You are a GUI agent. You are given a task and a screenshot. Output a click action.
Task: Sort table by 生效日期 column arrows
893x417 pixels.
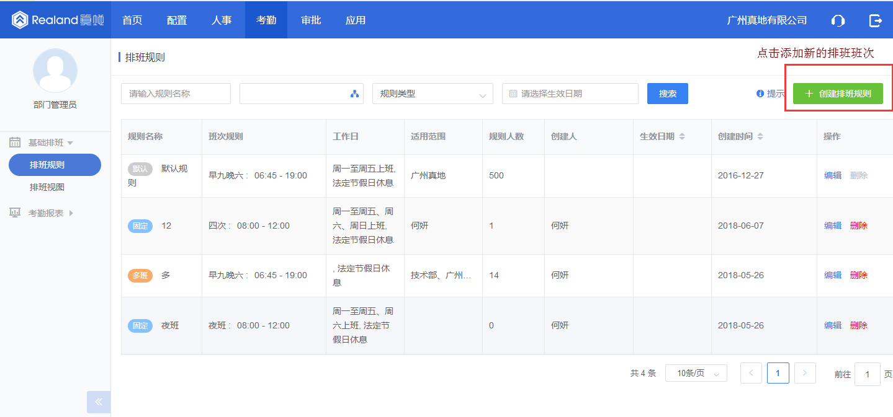[x=682, y=136]
